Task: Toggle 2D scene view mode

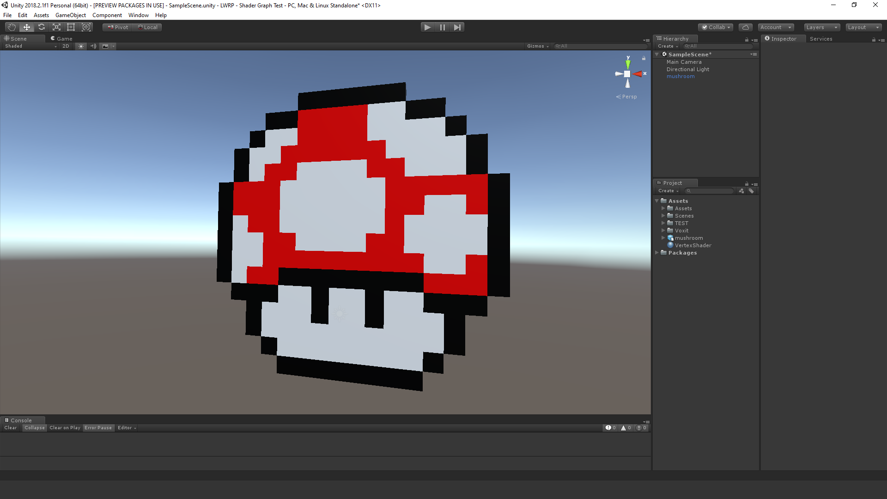Action: pyautogui.click(x=66, y=46)
